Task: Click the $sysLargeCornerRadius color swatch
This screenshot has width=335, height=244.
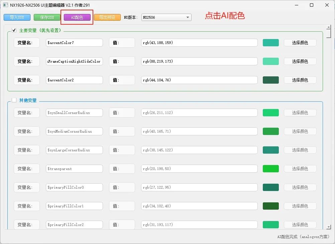Action: pyautogui.click(x=271, y=150)
